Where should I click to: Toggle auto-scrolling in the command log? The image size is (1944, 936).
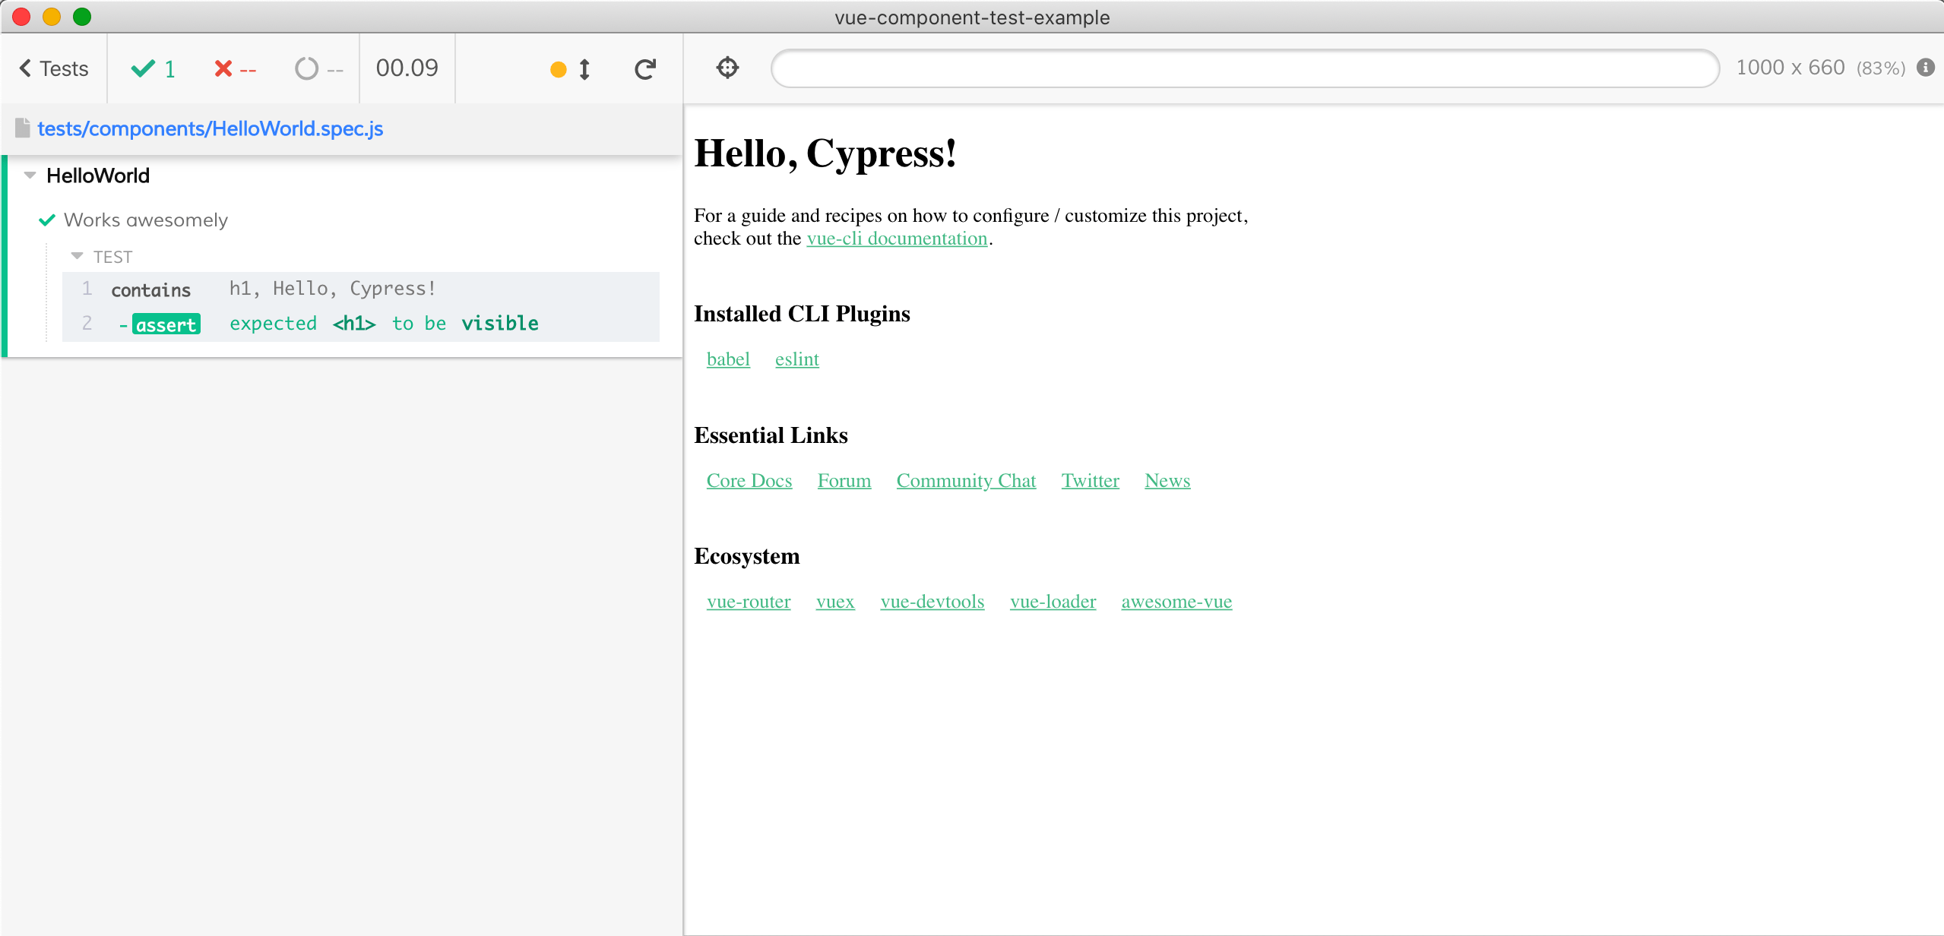583,68
